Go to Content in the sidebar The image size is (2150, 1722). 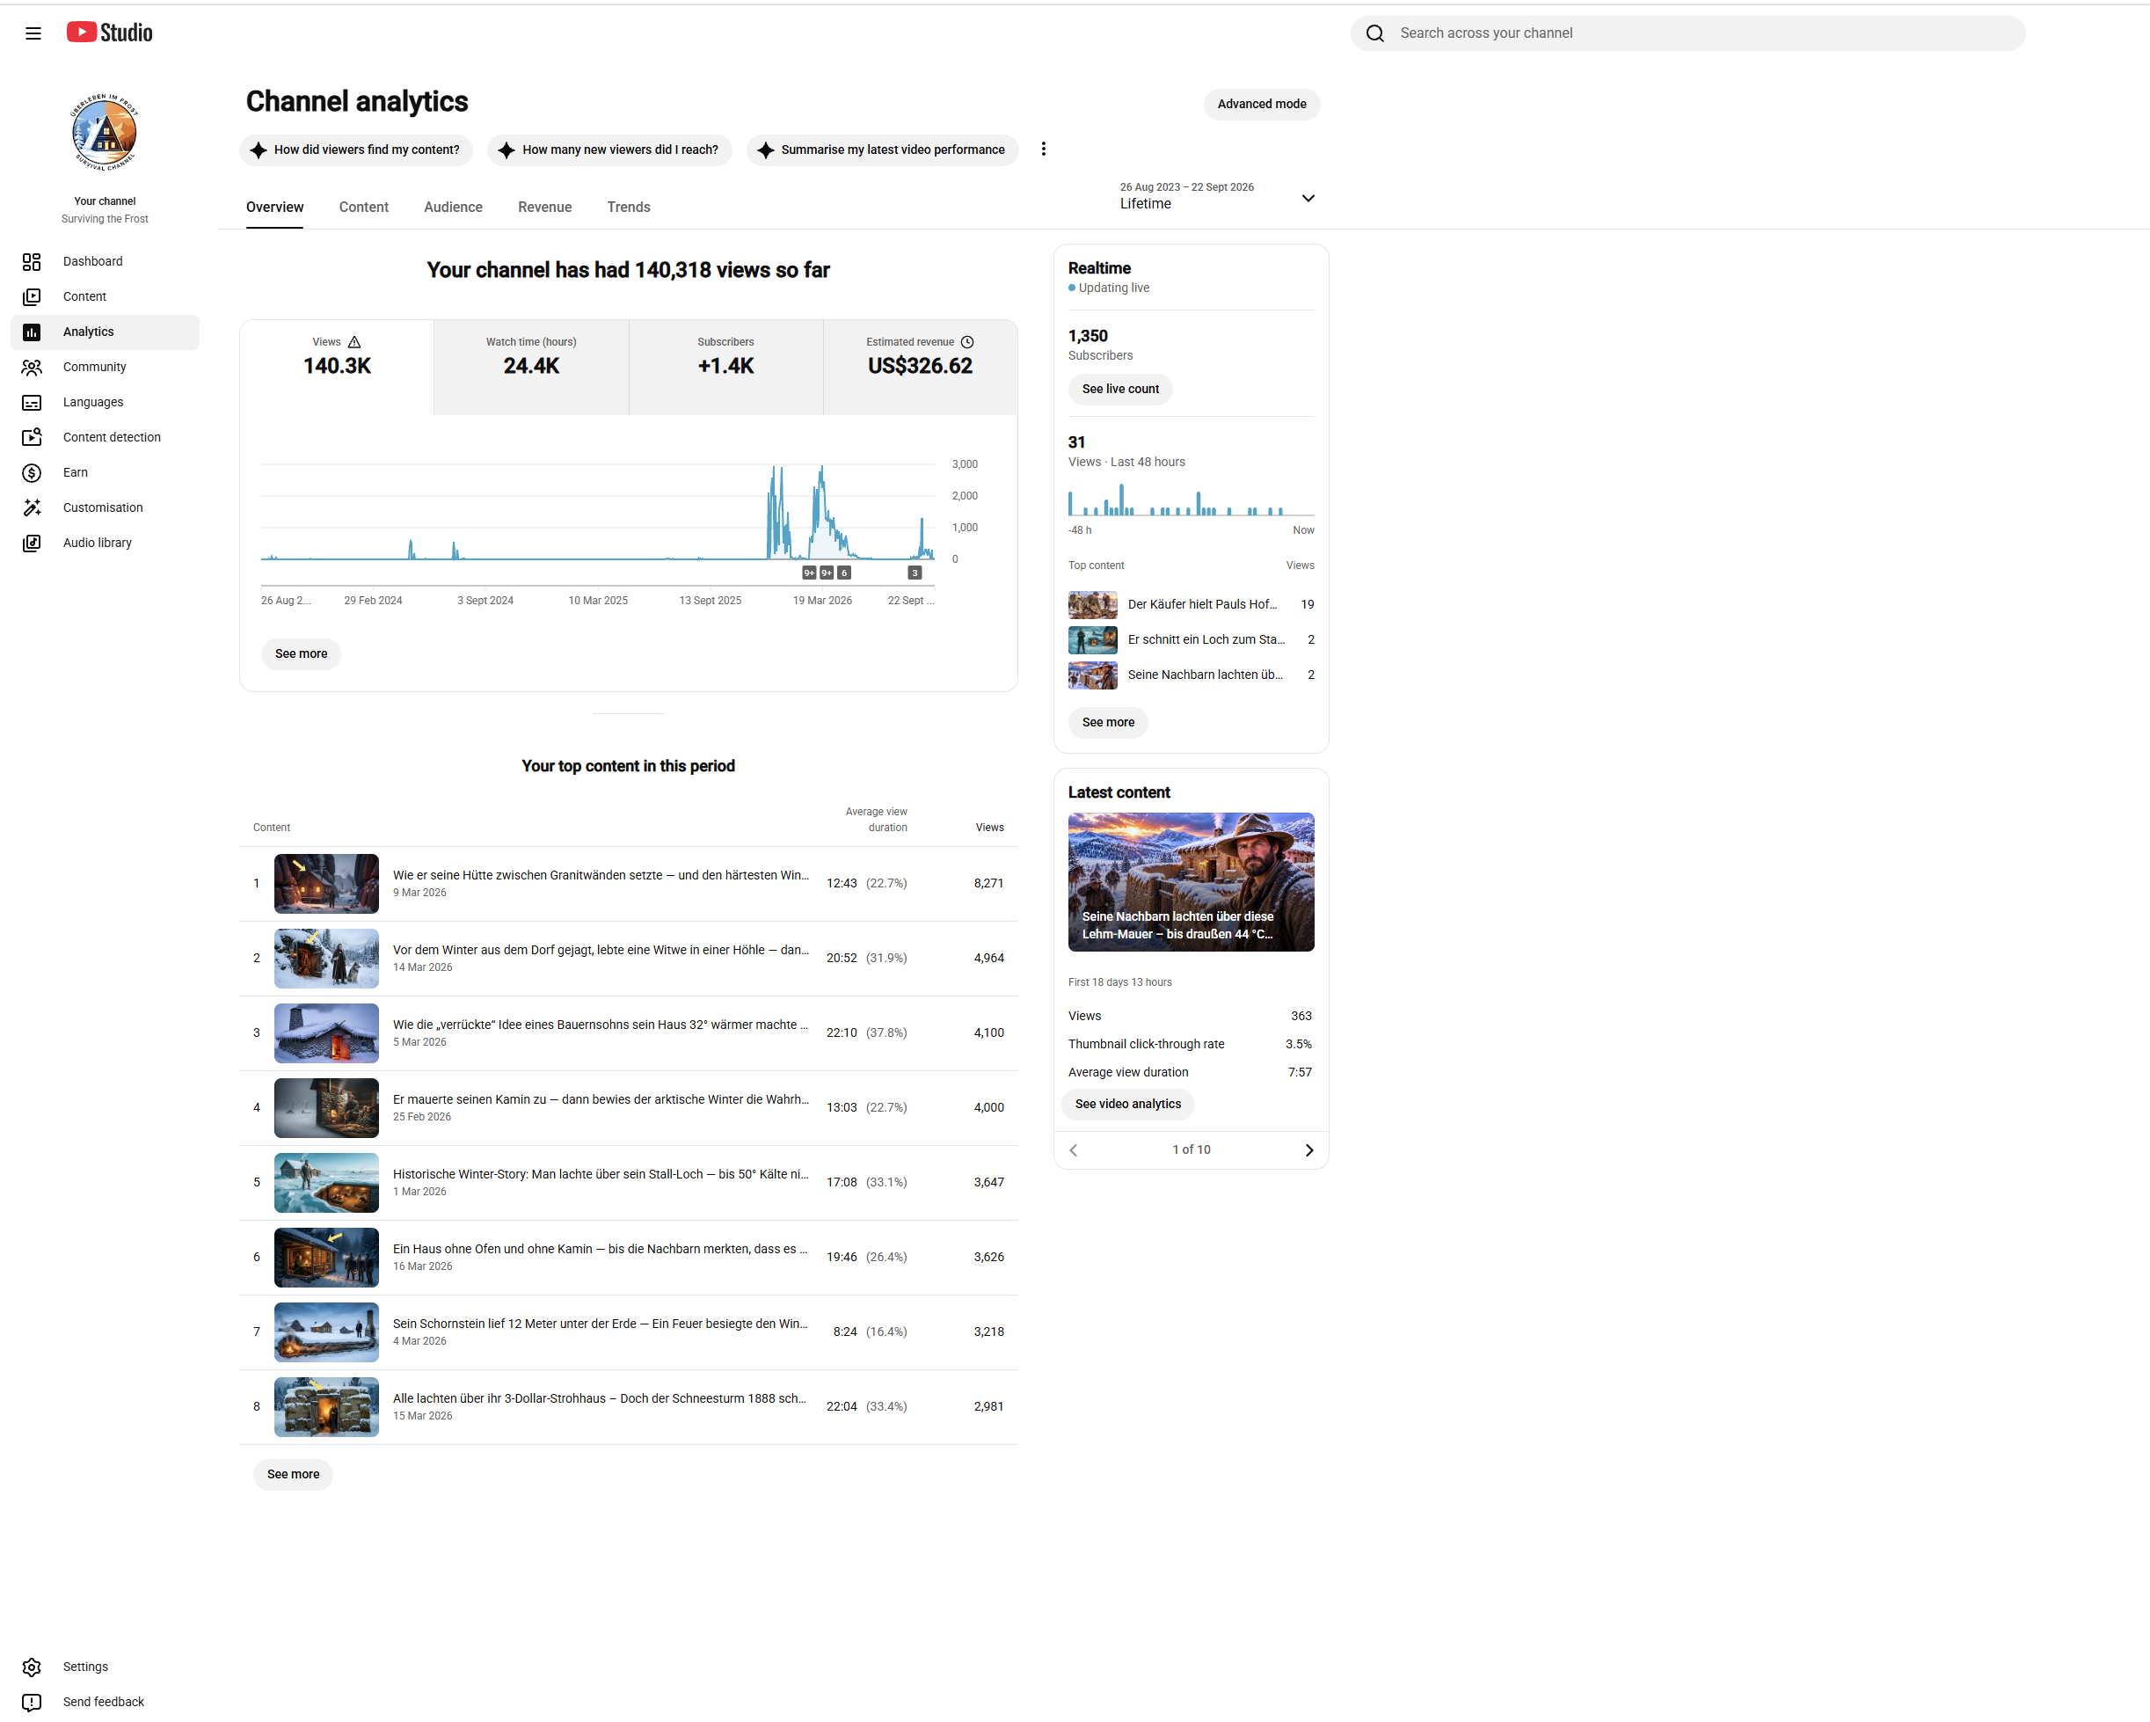click(105, 296)
